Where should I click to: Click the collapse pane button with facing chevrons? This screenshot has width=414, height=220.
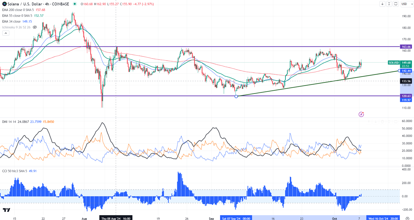coord(389,4)
